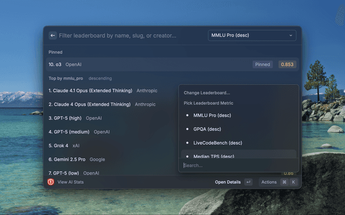Image resolution: width=345 pixels, height=215 pixels.
Task: Toggle the Pinned tag on o3 row
Action: (x=263, y=64)
